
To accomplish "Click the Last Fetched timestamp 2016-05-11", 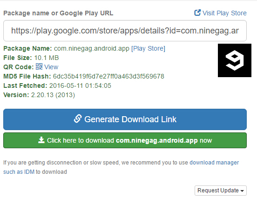I will (x=80, y=86).
